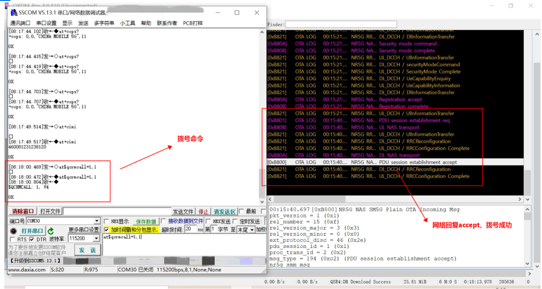Image resolution: width=542 pixels, height=289 pixels.
Task: Click the SSCOM title bar app icon
Action: (13, 13)
